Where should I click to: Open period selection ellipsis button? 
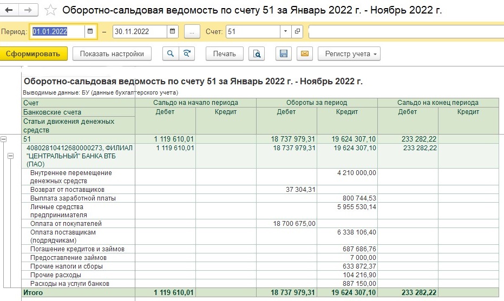coord(192,32)
